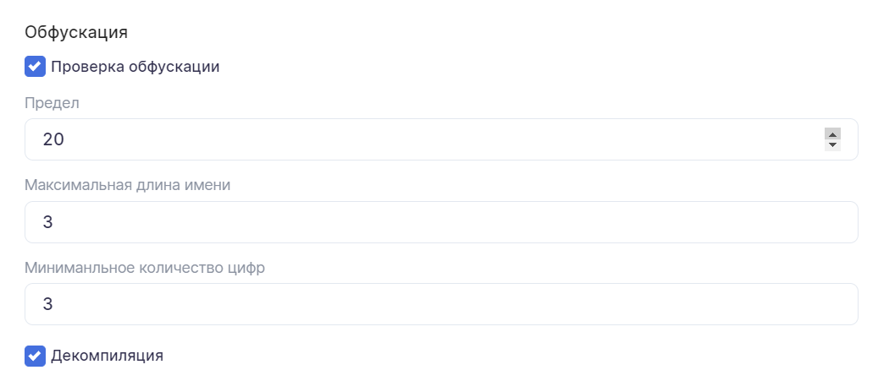Click the Обфускация section heading
Image resolution: width=878 pixels, height=381 pixels.
76,33
